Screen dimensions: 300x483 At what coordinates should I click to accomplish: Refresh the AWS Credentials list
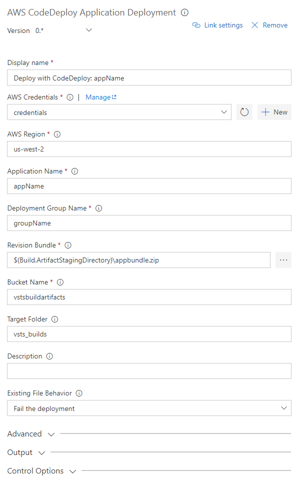[244, 112]
